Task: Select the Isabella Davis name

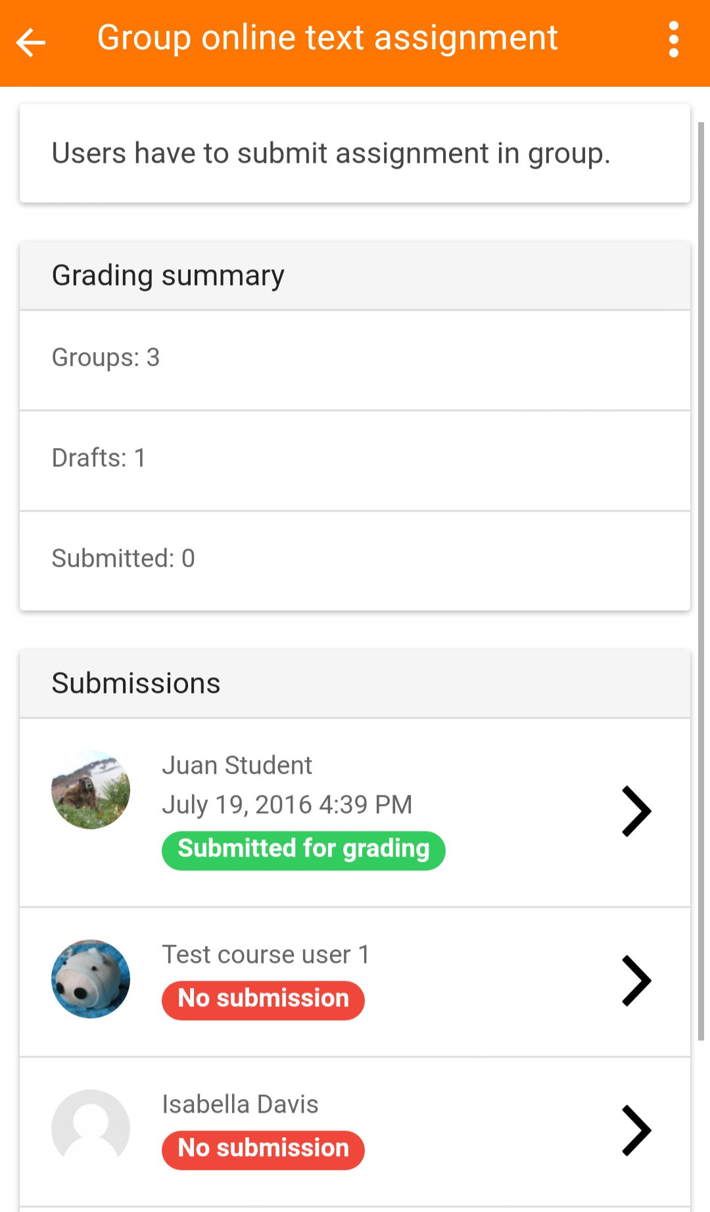Action: [240, 1104]
